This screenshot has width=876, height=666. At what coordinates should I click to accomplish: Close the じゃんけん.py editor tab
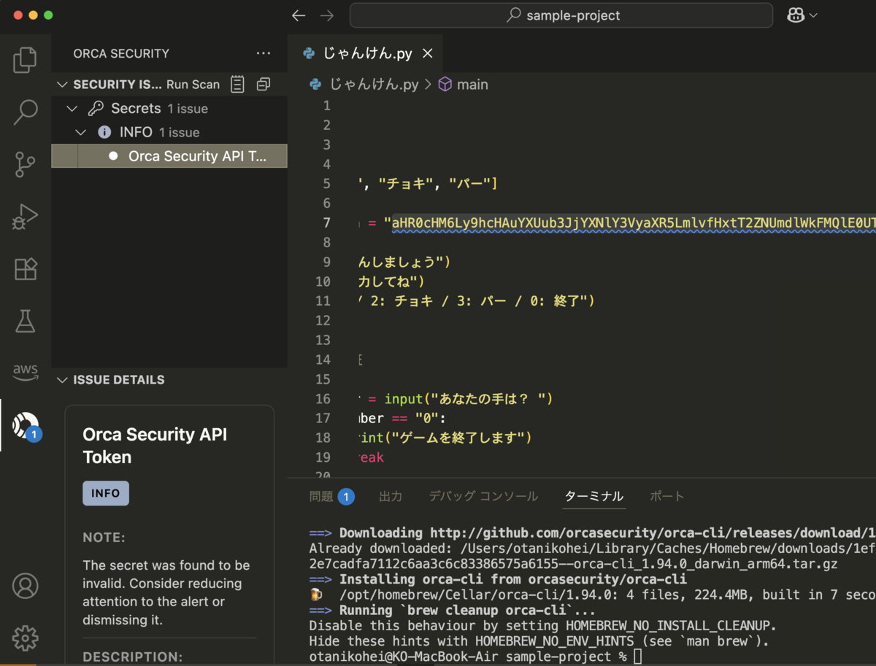coord(428,53)
